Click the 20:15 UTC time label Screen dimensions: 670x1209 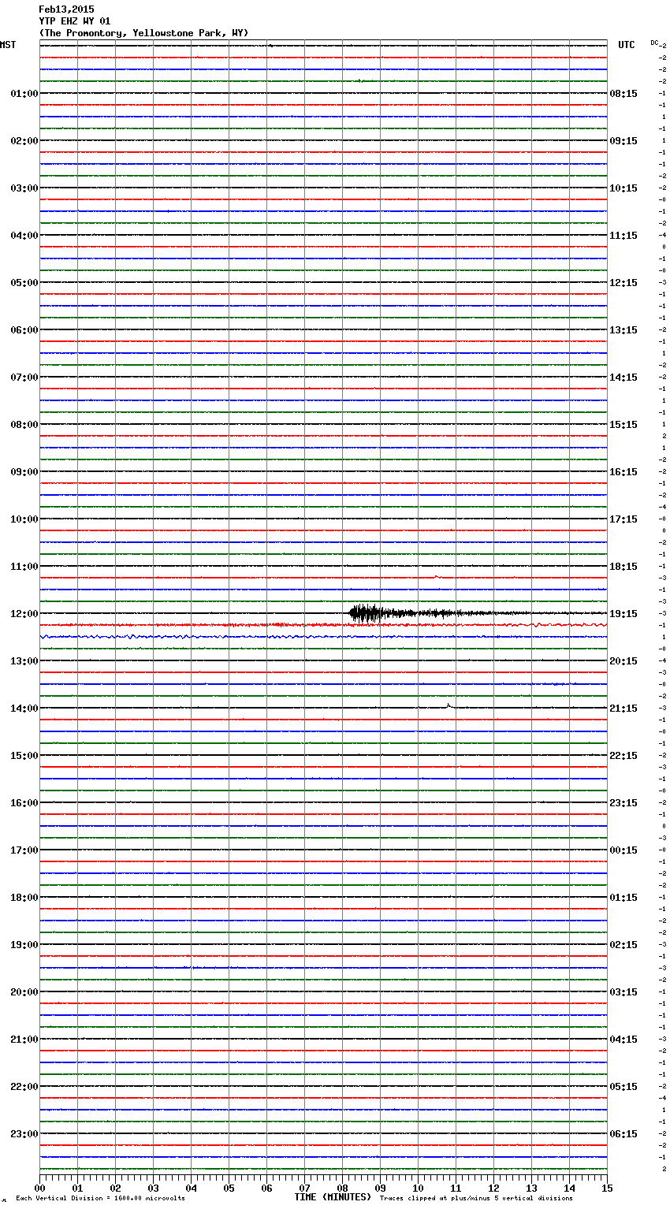(623, 661)
